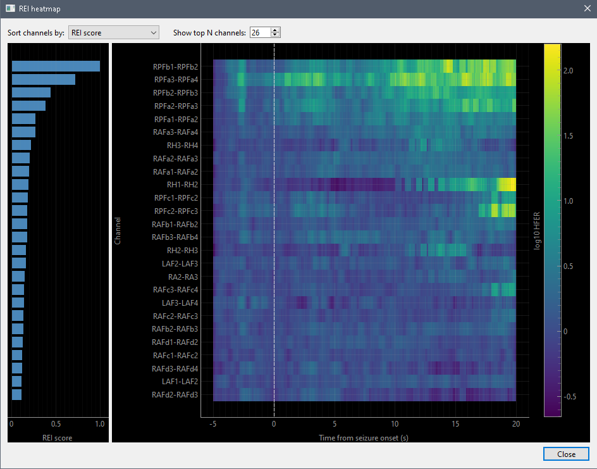Close the REI heatmap window via X
Viewport: 597px width, 469px height.
(588, 8)
